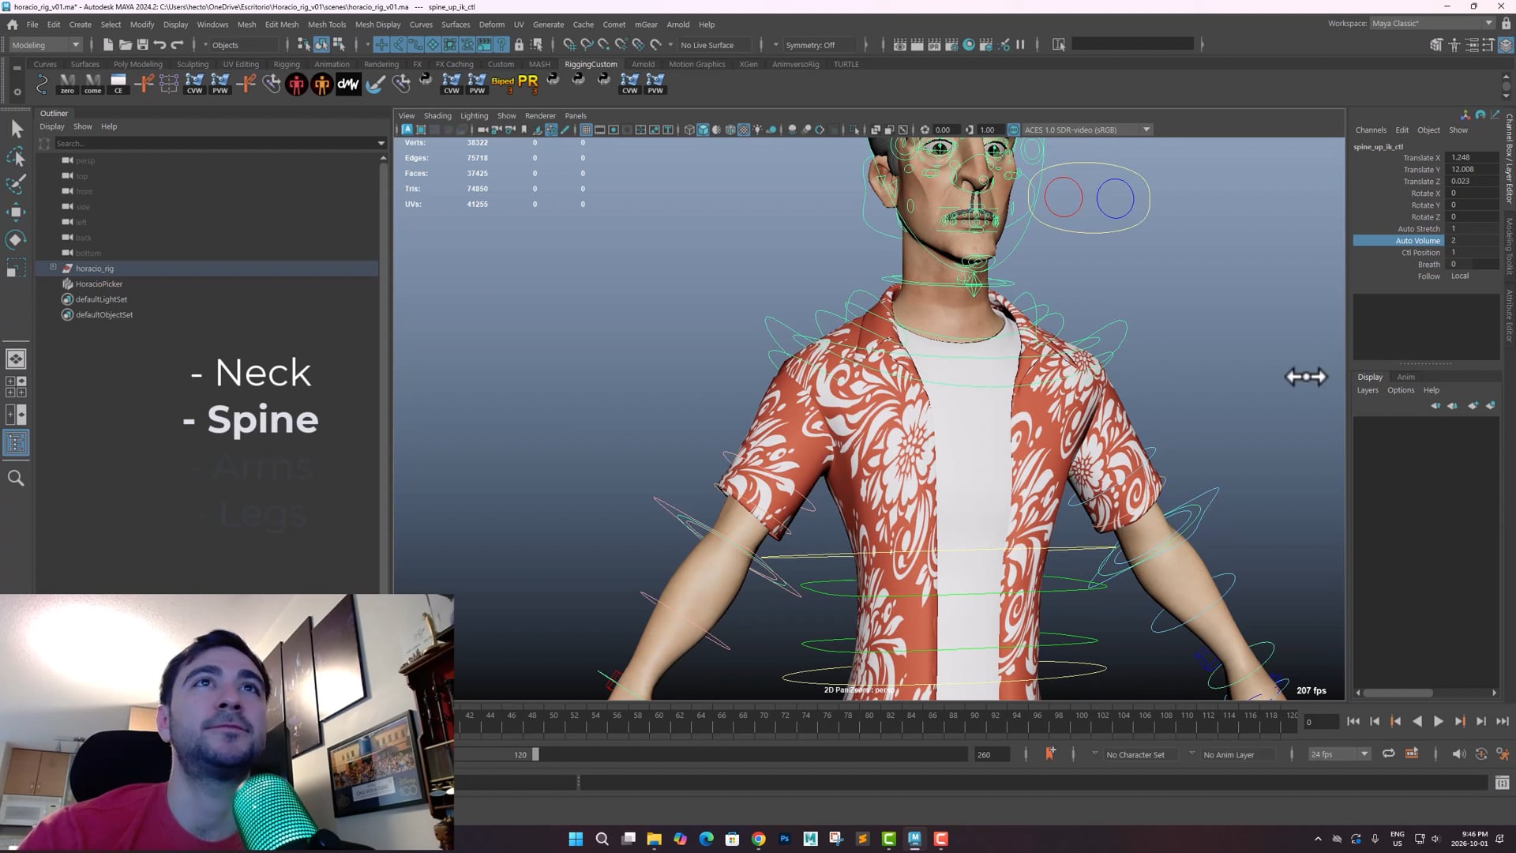Screen dimensions: 1516x853
Task: Select the arrow Select tool in toolbox
Action: point(17,129)
